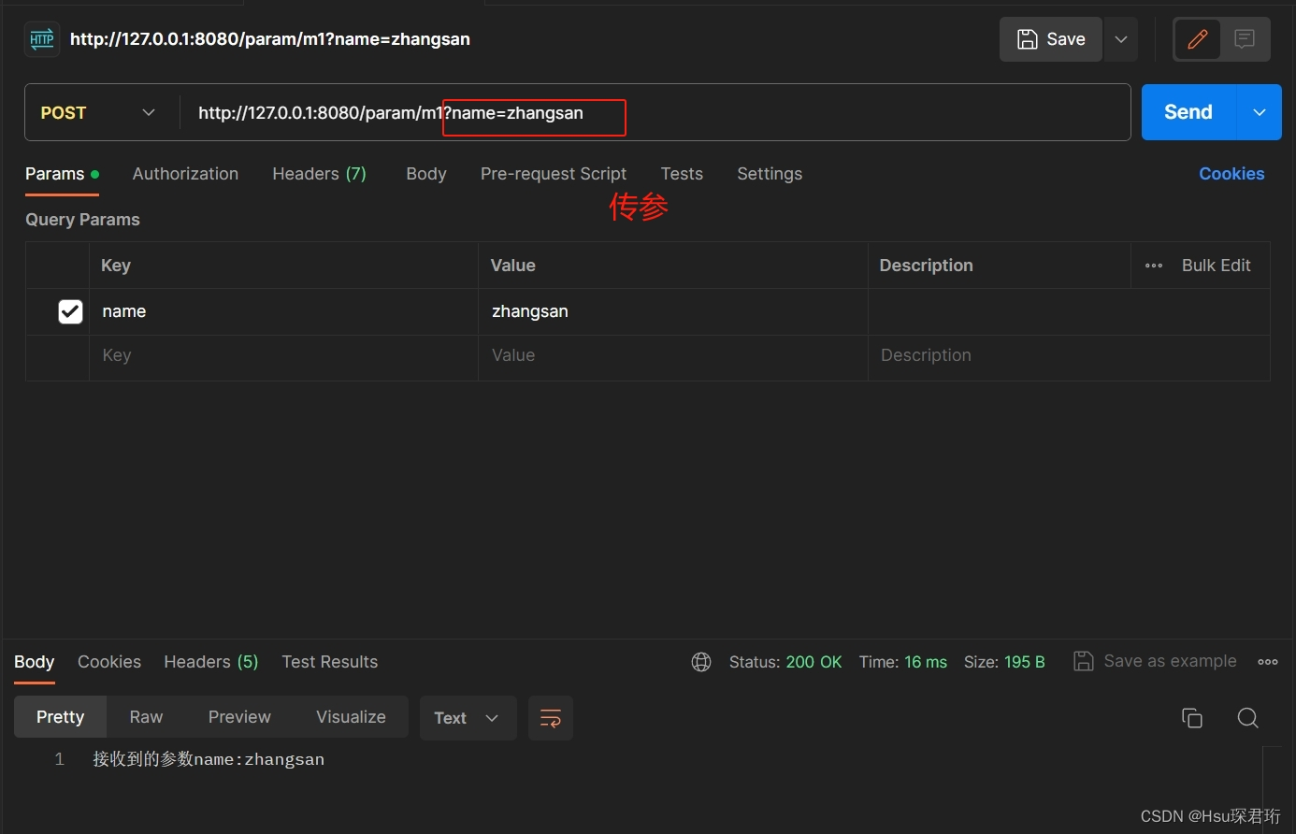Click the Save button
Screen dimensions: 1296x834
tap(1051, 39)
